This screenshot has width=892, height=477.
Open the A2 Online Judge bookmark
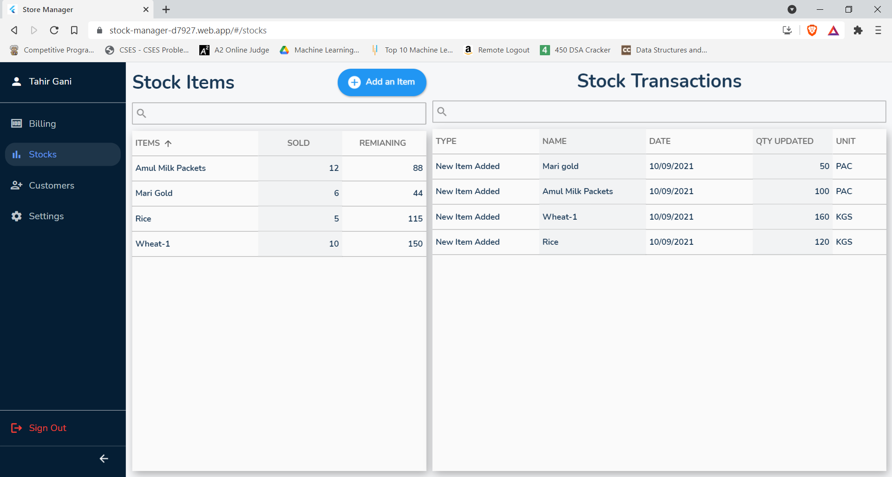[x=234, y=50]
